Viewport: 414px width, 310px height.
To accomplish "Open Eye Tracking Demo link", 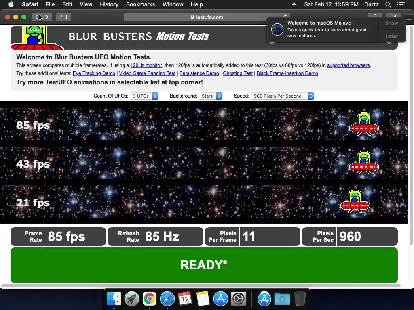I will tap(94, 73).
